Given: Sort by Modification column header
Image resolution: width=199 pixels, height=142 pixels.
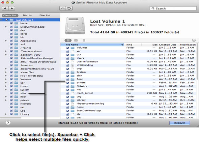Looking at the screenshot, I should [x=188, y=45].
